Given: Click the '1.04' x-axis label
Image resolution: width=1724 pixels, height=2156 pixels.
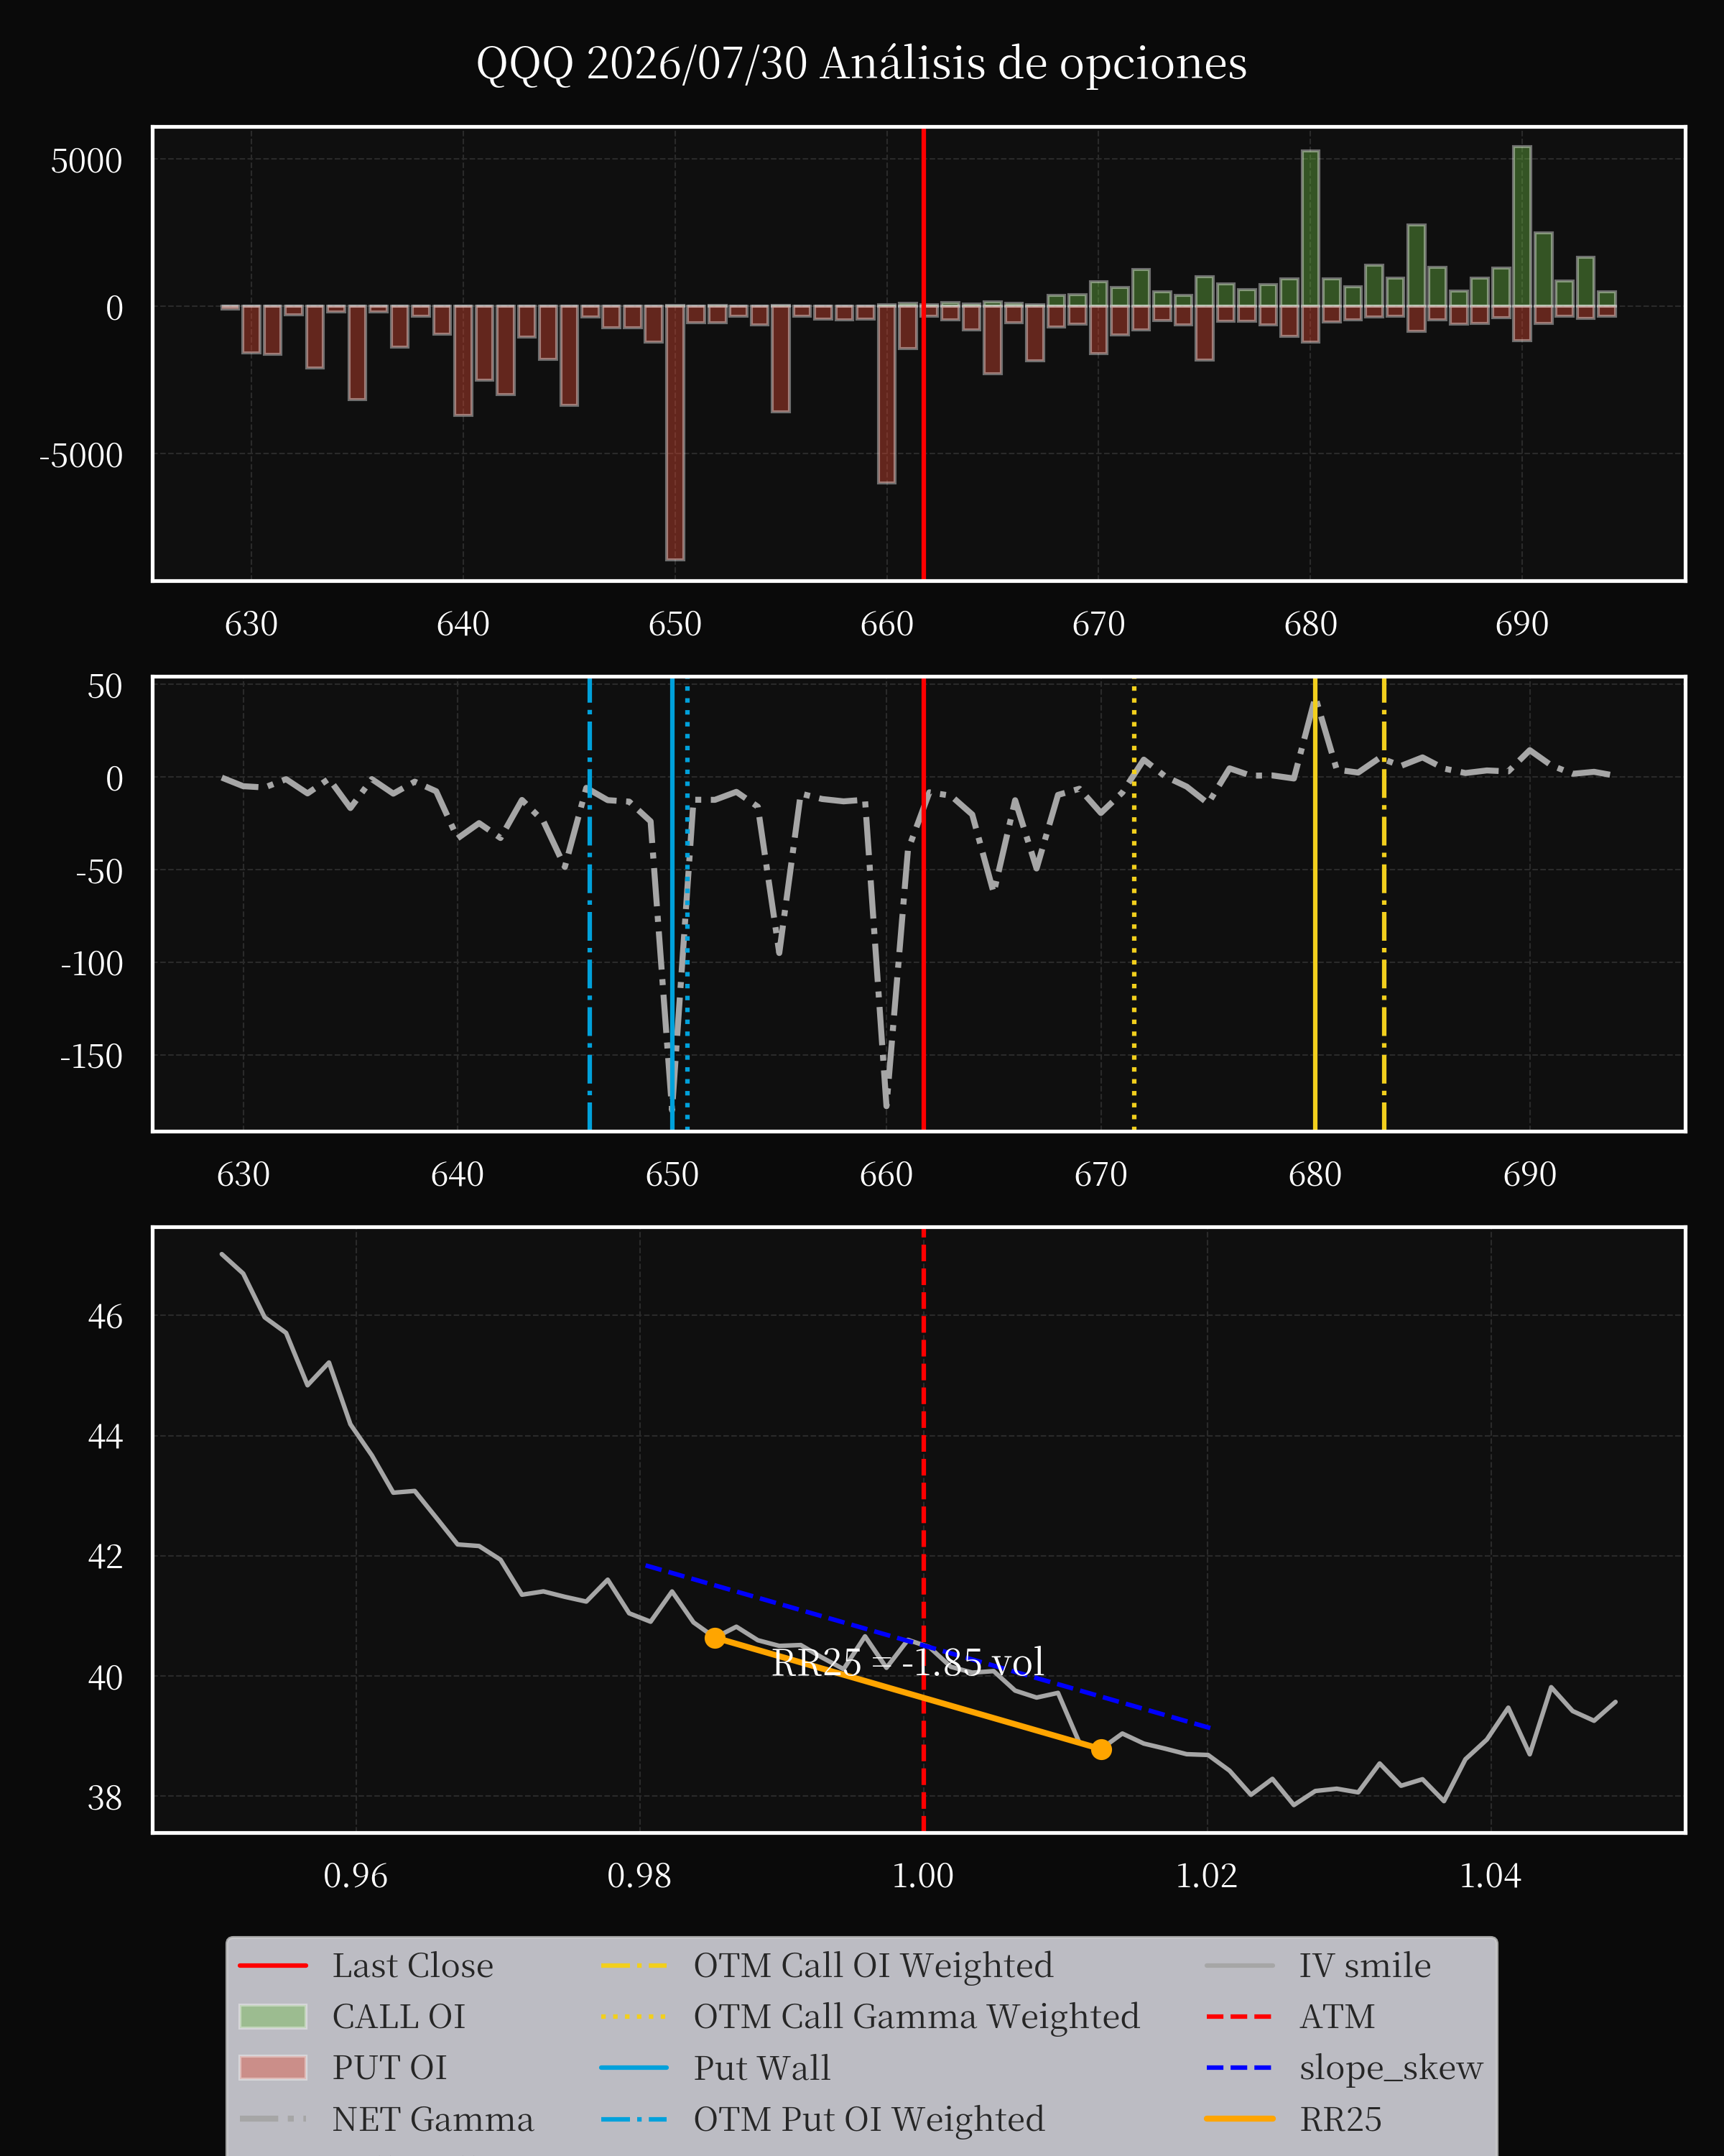Looking at the screenshot, I should click(1491, 1876).
